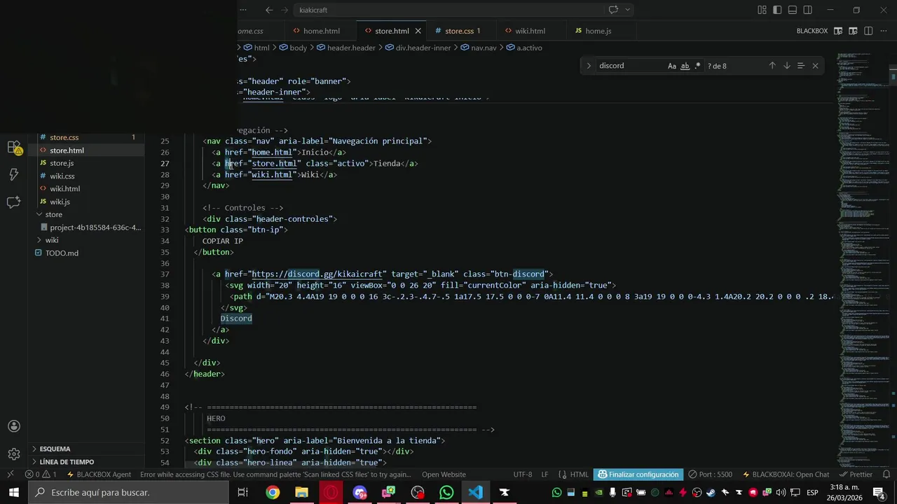Collapse the store folder

[87, 214]
